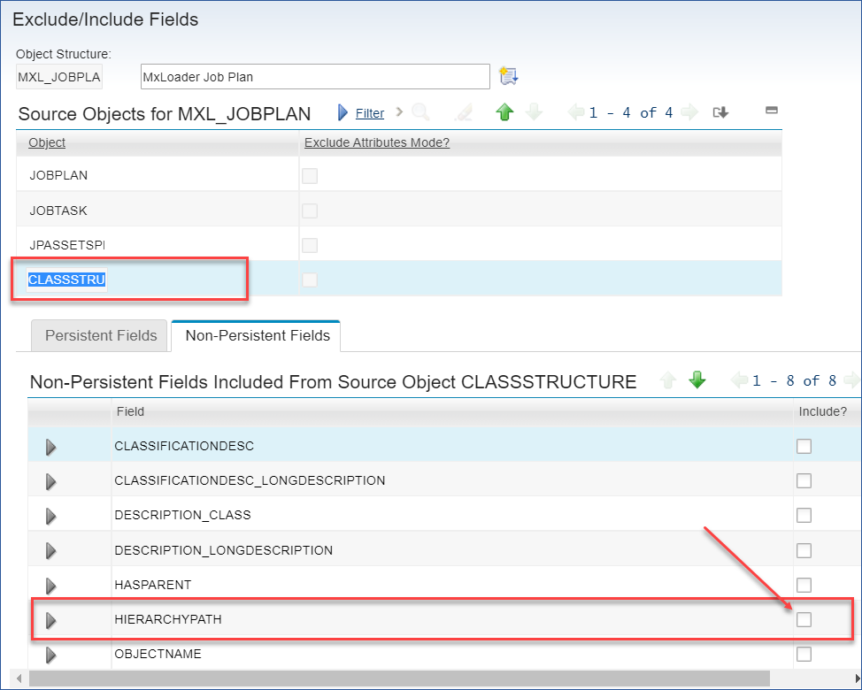862x690 pixels.
Task: Go to previous page of Source Objects
Action: click(576, 112)
